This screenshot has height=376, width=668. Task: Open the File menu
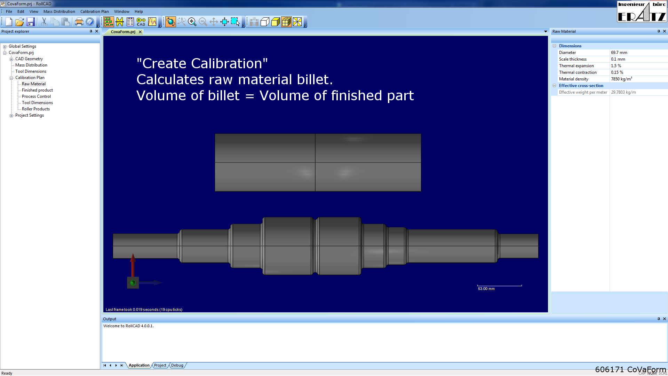pos(9,11)
